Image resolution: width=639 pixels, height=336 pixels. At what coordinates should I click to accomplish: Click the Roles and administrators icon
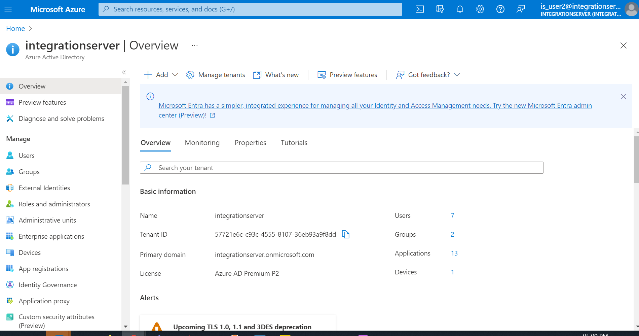point(10,204)
